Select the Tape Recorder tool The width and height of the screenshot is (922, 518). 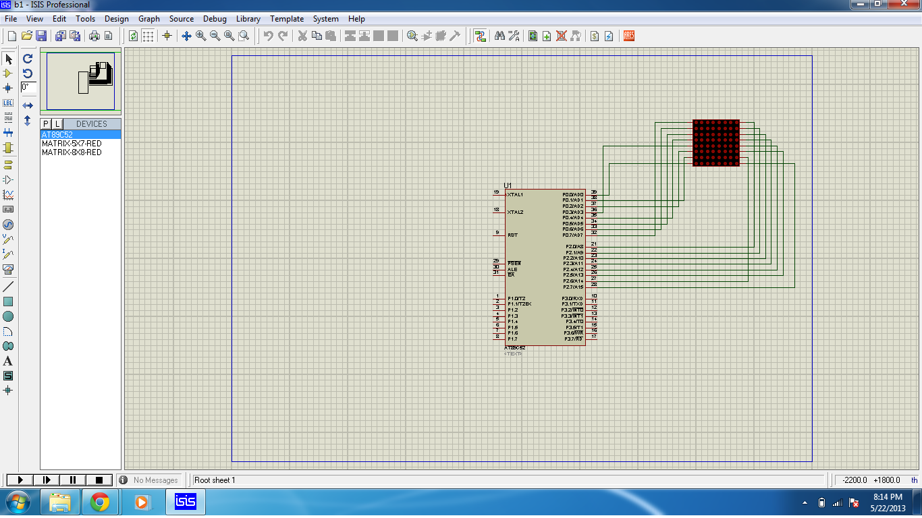pos(8,209)
